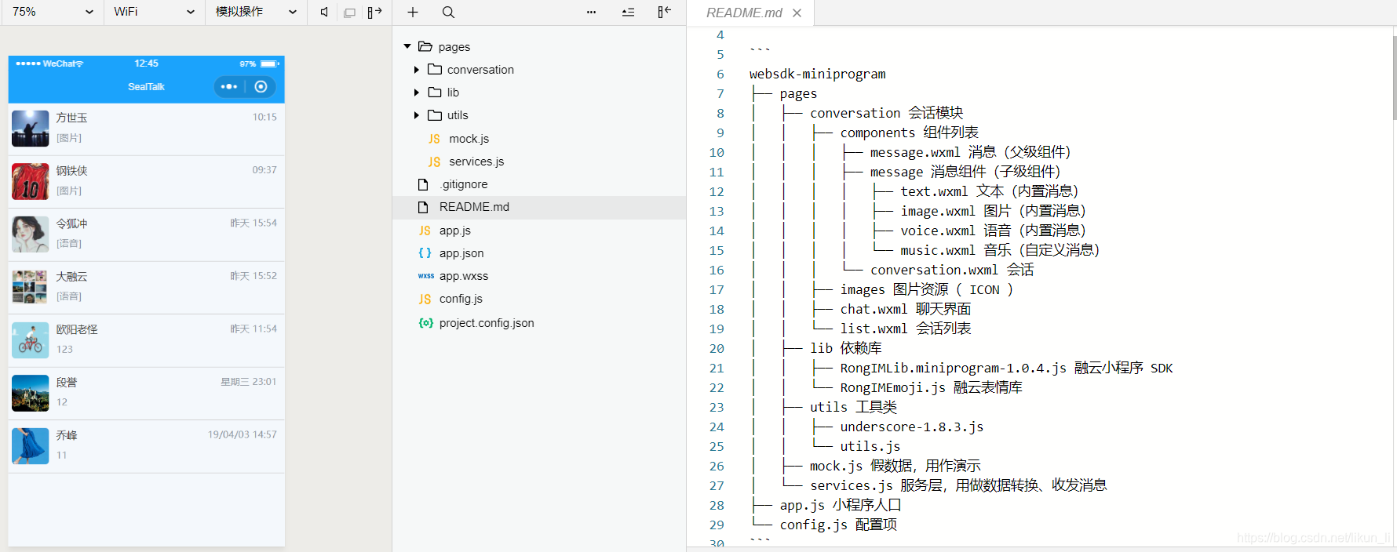1397x552 pixels.
Task: Expand the utils folder
Action: click(x=417, y=115)
